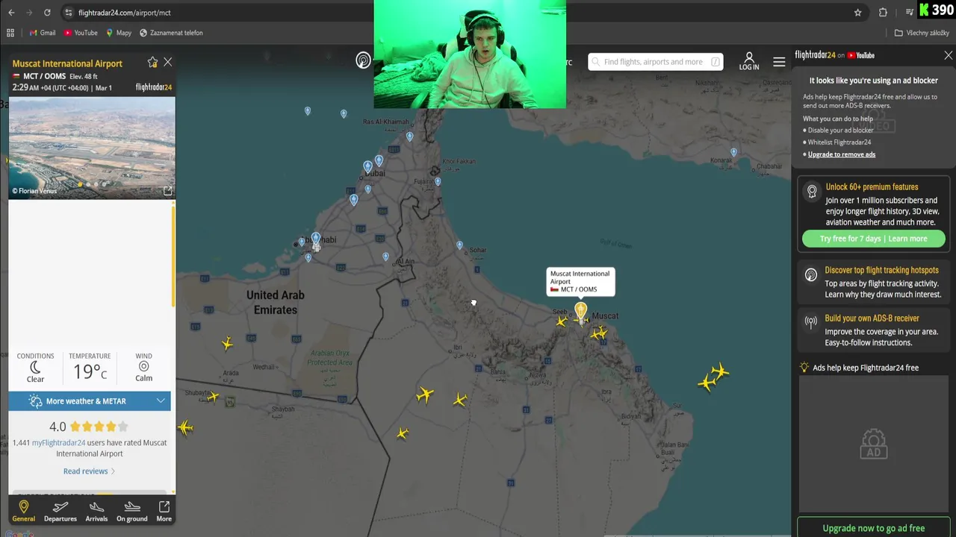This screenshot has width=956, height=537.
Task: Bookmark this page with the star icon
Action: coord(858,13)
